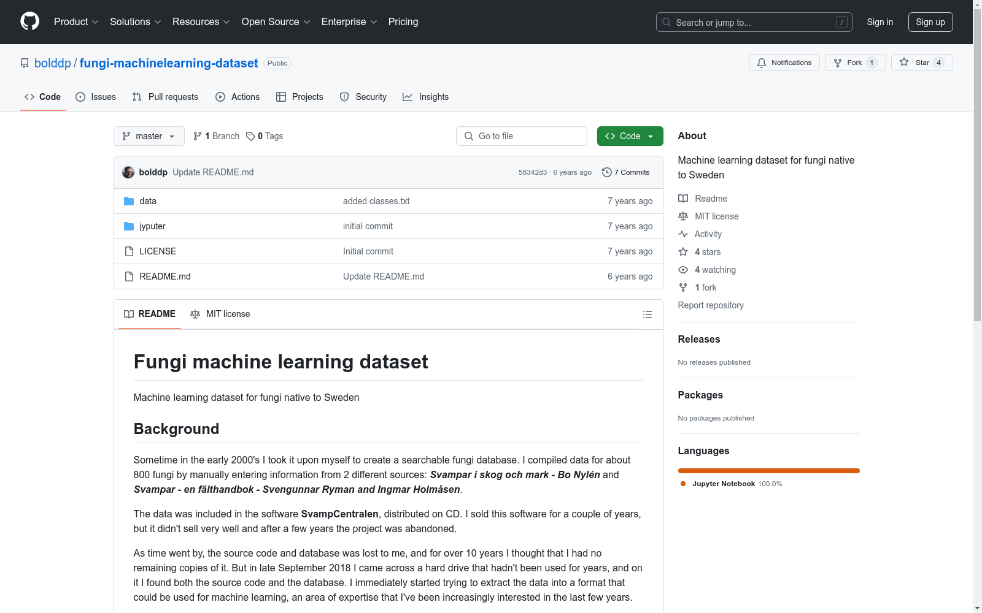Click the Notifications button
Screen dimensions: 982x613
(784, 63)
